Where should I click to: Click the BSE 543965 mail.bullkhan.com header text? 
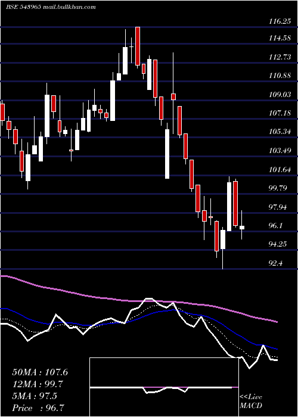point(51,7)
